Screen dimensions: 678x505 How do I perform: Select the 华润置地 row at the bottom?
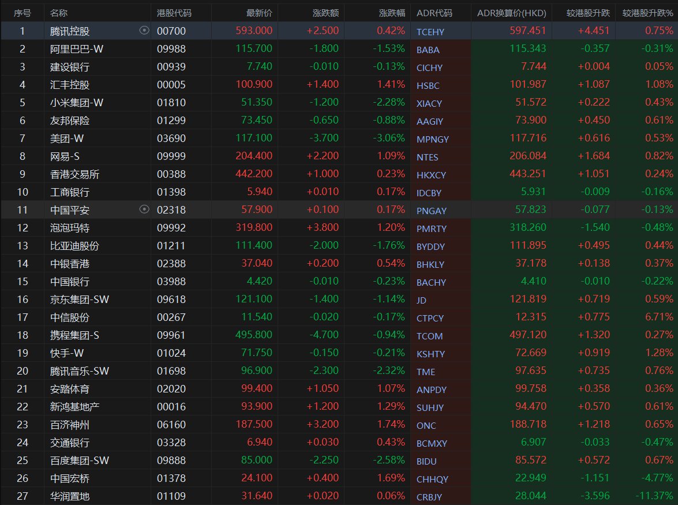coord(70,496)
